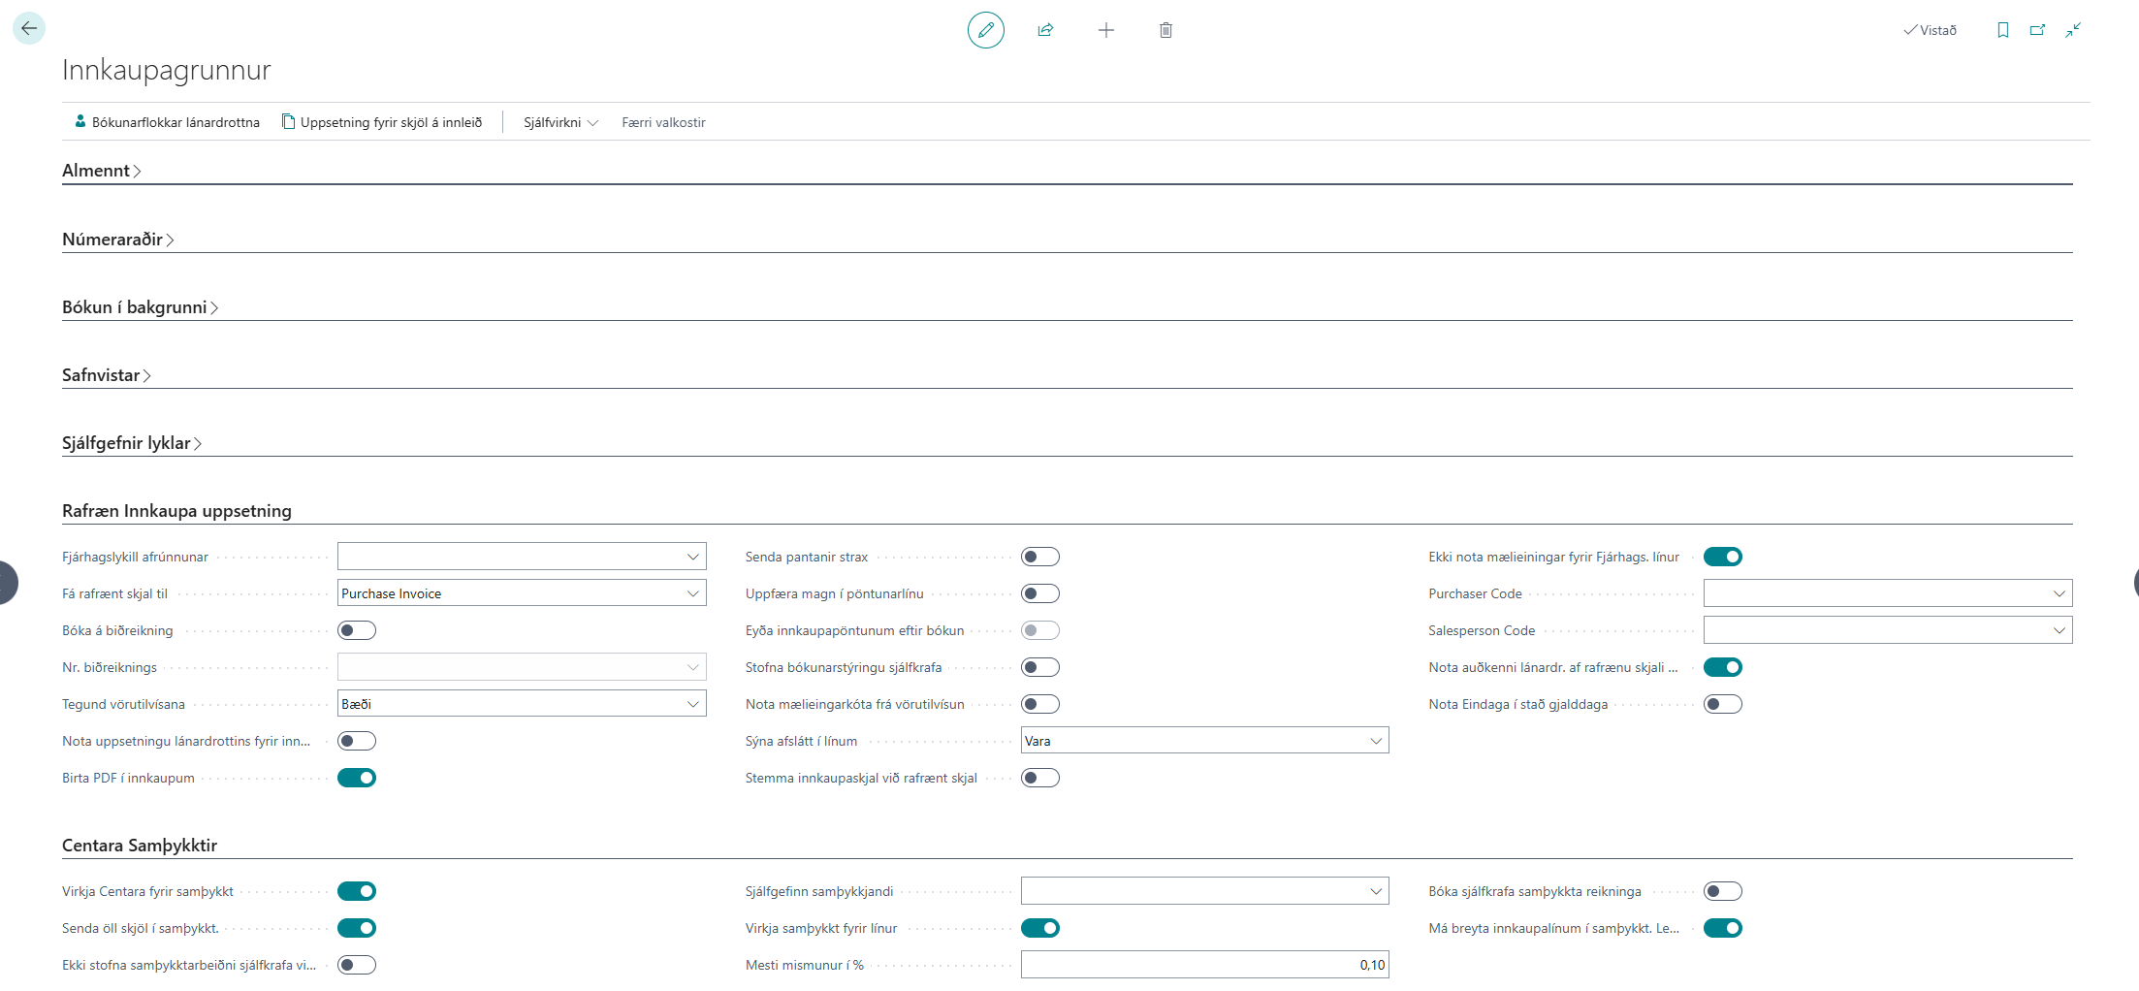
Task: Toggle Senda öll skjöl í samþykkt
Action: (357, 928)
